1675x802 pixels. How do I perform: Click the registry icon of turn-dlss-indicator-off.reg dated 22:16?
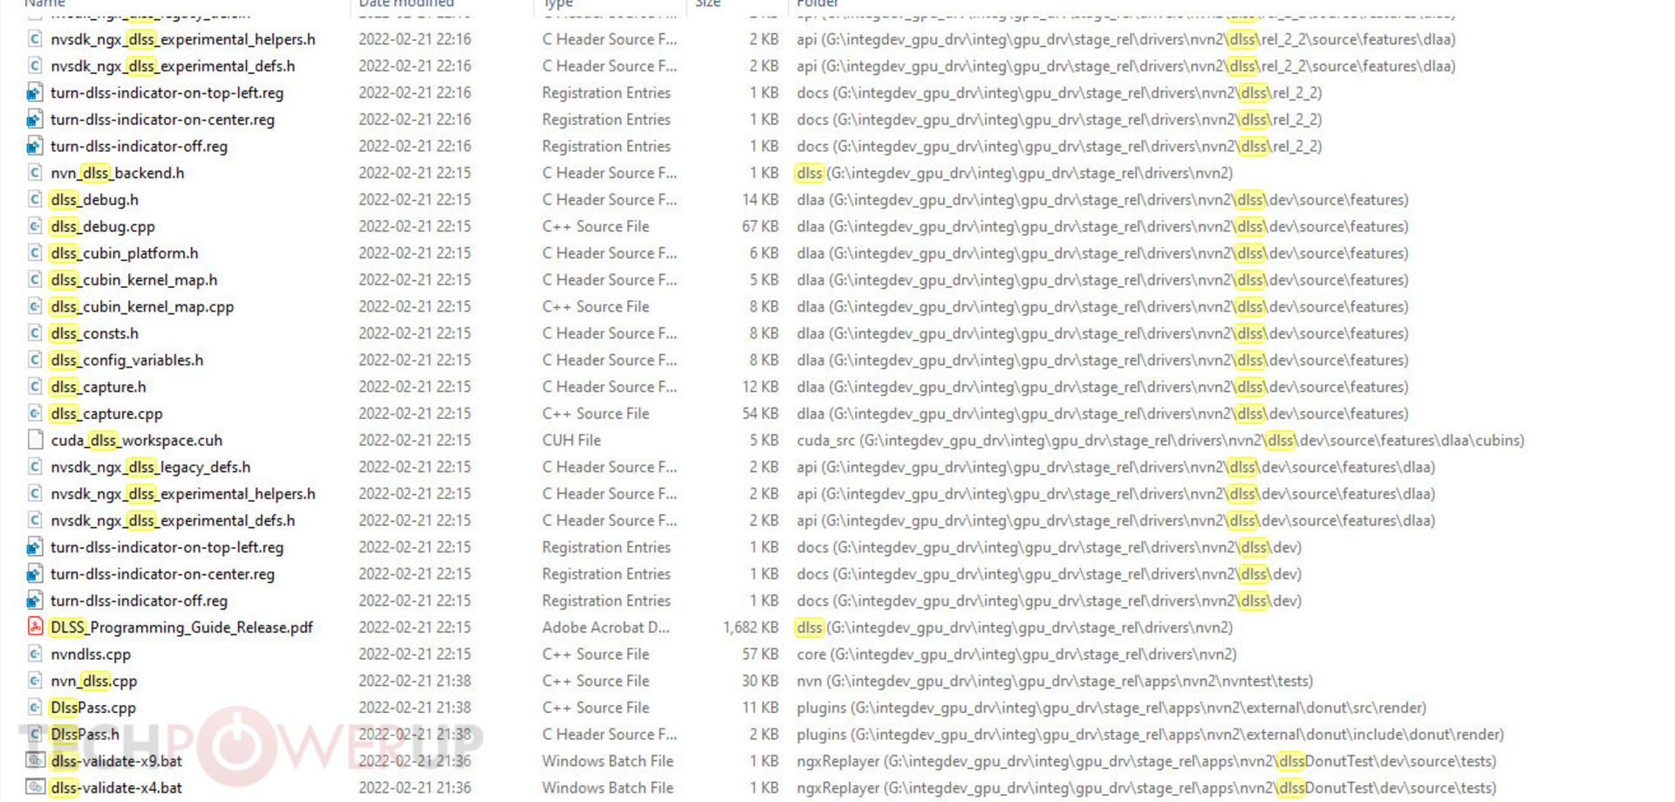pos(35,146)
